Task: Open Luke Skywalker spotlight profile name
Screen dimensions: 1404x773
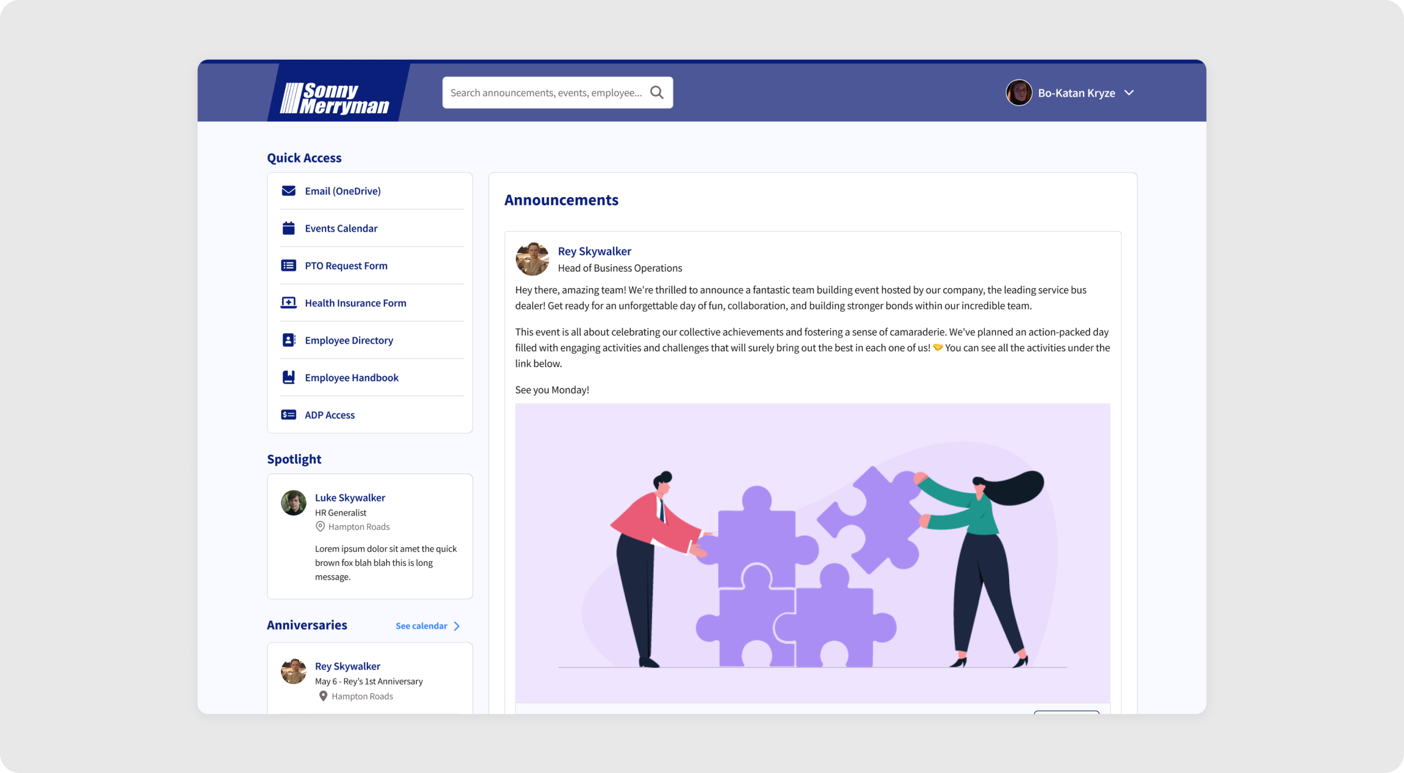Action: (350, 497)
